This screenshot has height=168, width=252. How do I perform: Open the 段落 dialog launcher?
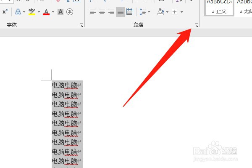[x=197, y=25]
